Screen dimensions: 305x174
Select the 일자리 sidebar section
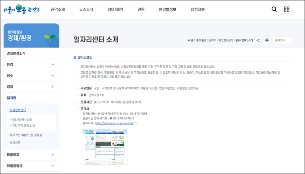(x=31, y=98)
